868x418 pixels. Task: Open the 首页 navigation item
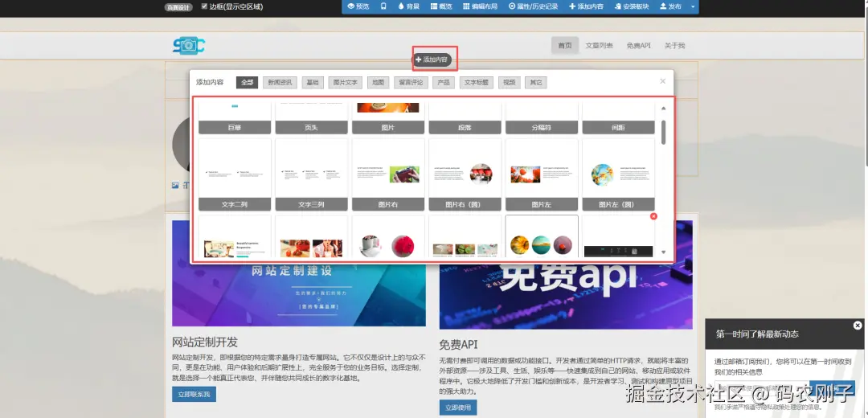565,45
